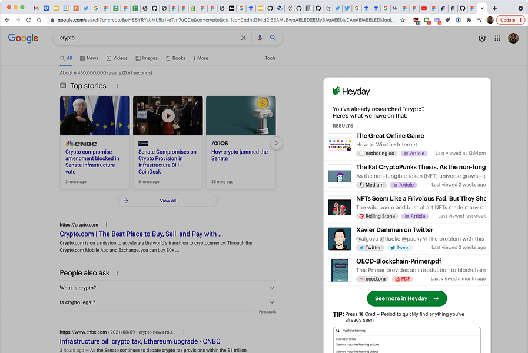Open the reading list icon in toolbar
Screen dimensions: 528x353
tap(479, 20)
